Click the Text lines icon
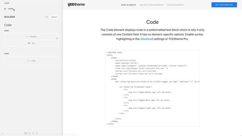 (x=29, y=43)
